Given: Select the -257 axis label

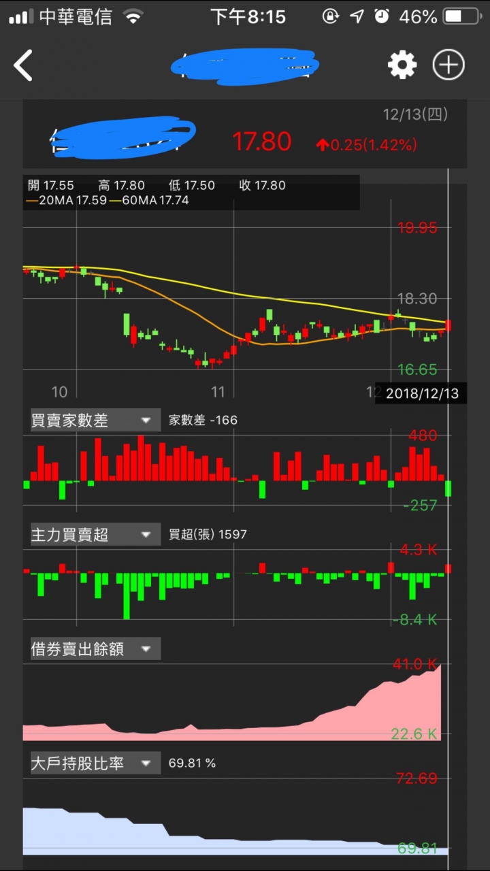Looking at the screenshot, I should pos(420,505).
